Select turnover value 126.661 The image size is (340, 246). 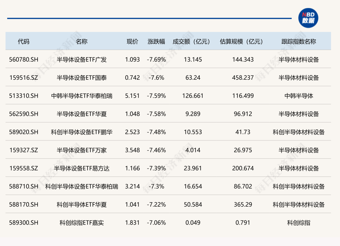pos(193,96)
